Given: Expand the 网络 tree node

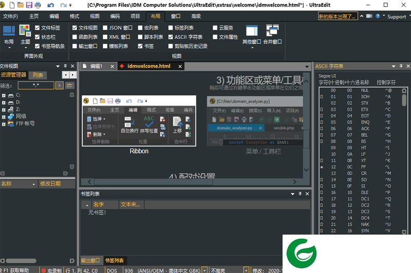Looking at the screenshot, I should point(4,117).
